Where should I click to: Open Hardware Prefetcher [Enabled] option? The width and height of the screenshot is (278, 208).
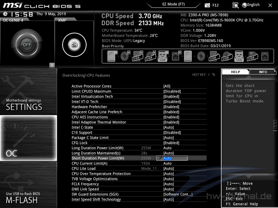point(139,107)
